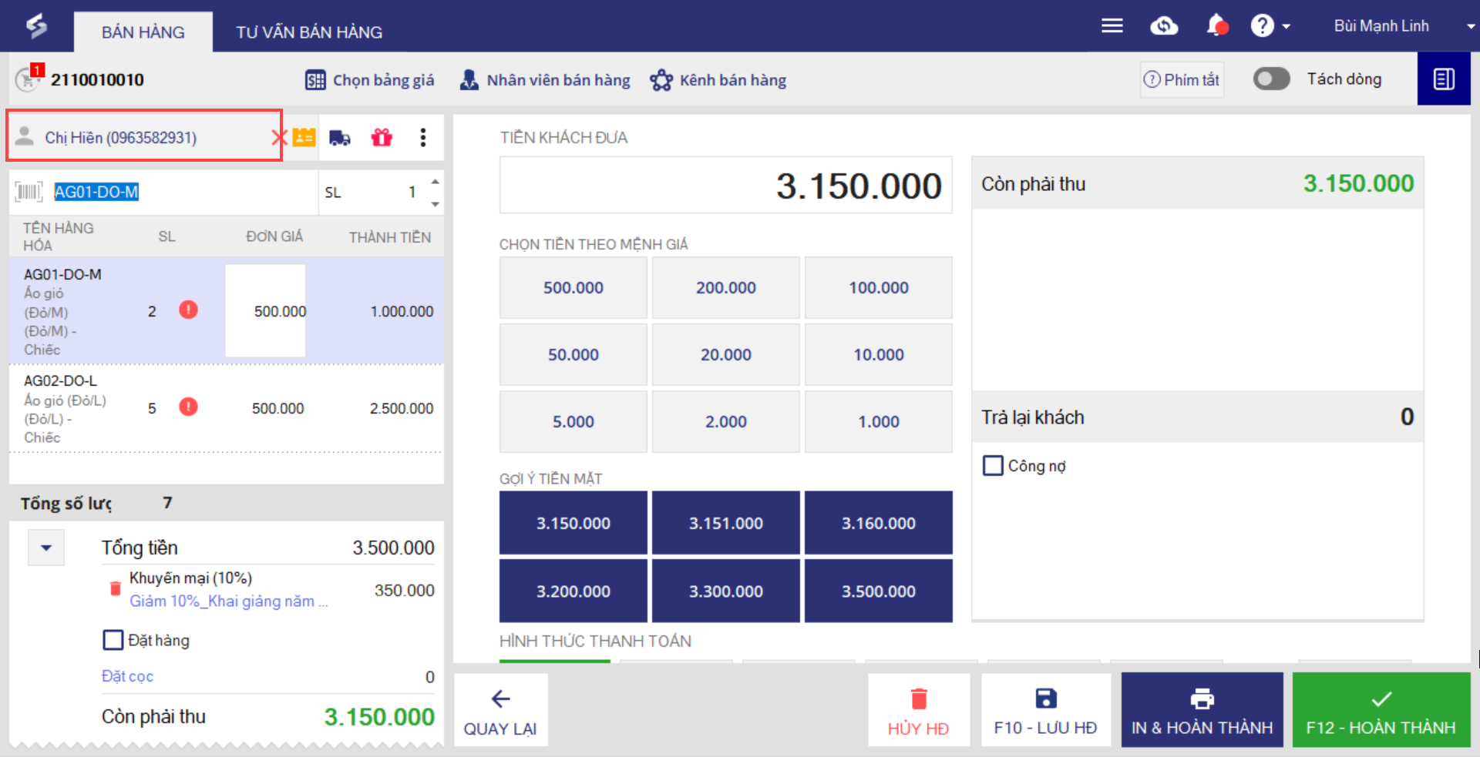
Task: Delete the Khuyến mại 10% promotion
Action: [x=116, y=589]
